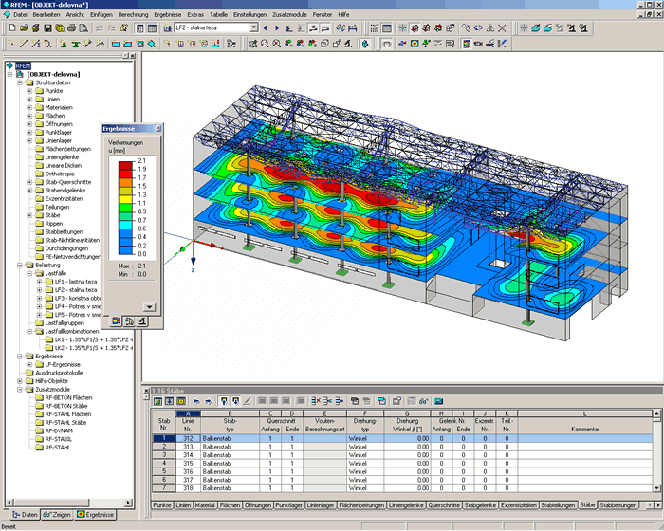Show next load case with right arrow
This screenshot has height=531, width=664.
277,27
